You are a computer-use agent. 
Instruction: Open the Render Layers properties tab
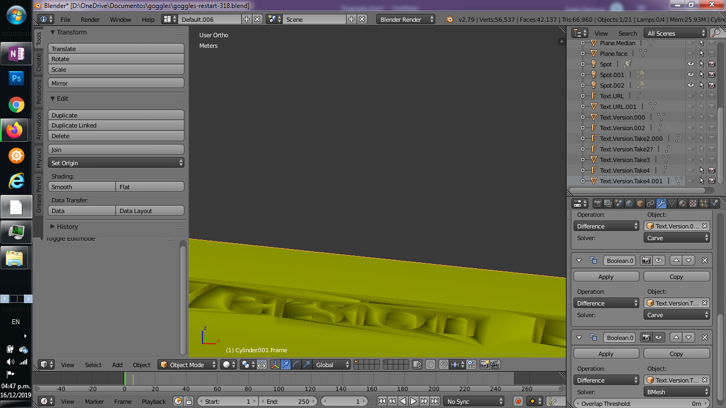point(609,203)
